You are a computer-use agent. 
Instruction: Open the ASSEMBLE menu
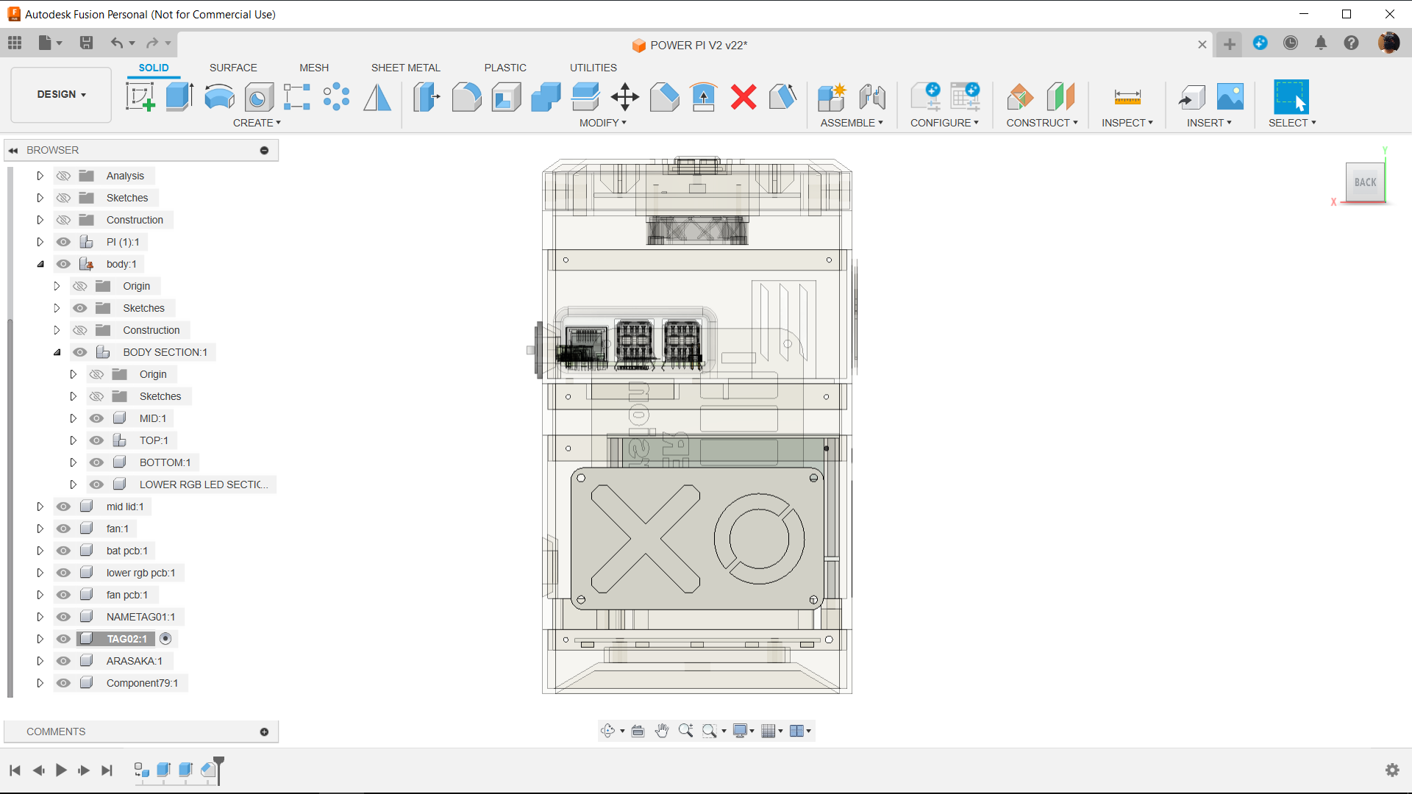pyautogui.click(x=851, y=123)
